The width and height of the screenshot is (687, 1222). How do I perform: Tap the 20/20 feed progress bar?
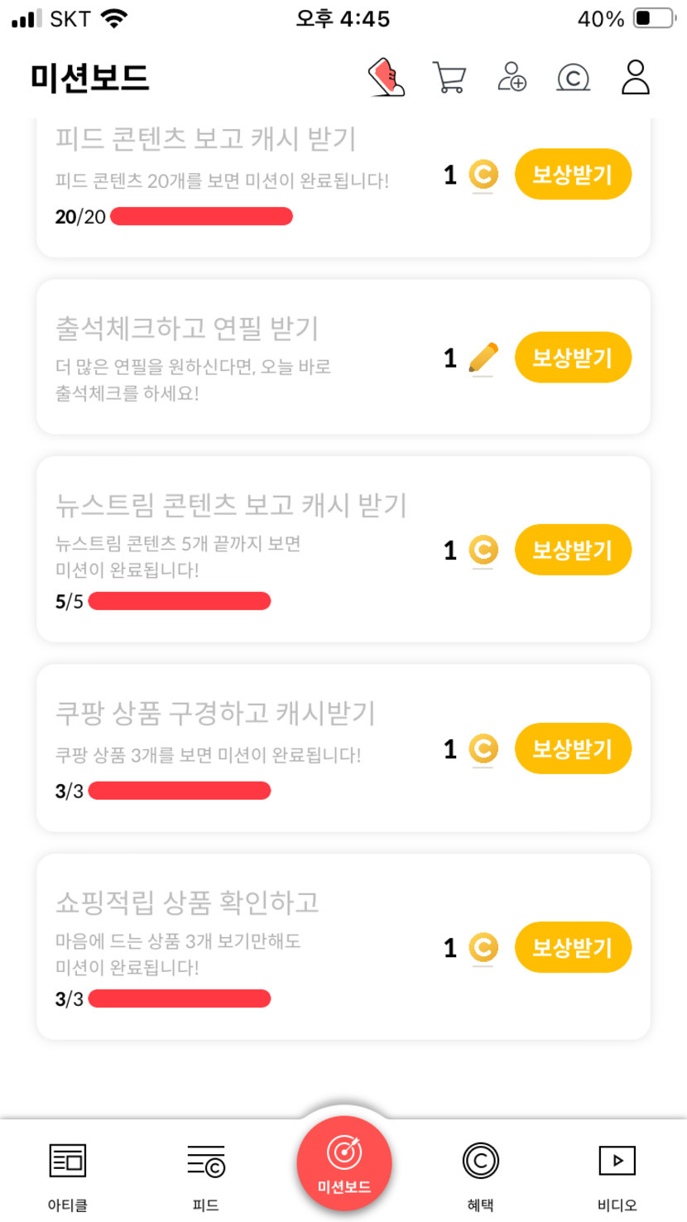(201, 217)
